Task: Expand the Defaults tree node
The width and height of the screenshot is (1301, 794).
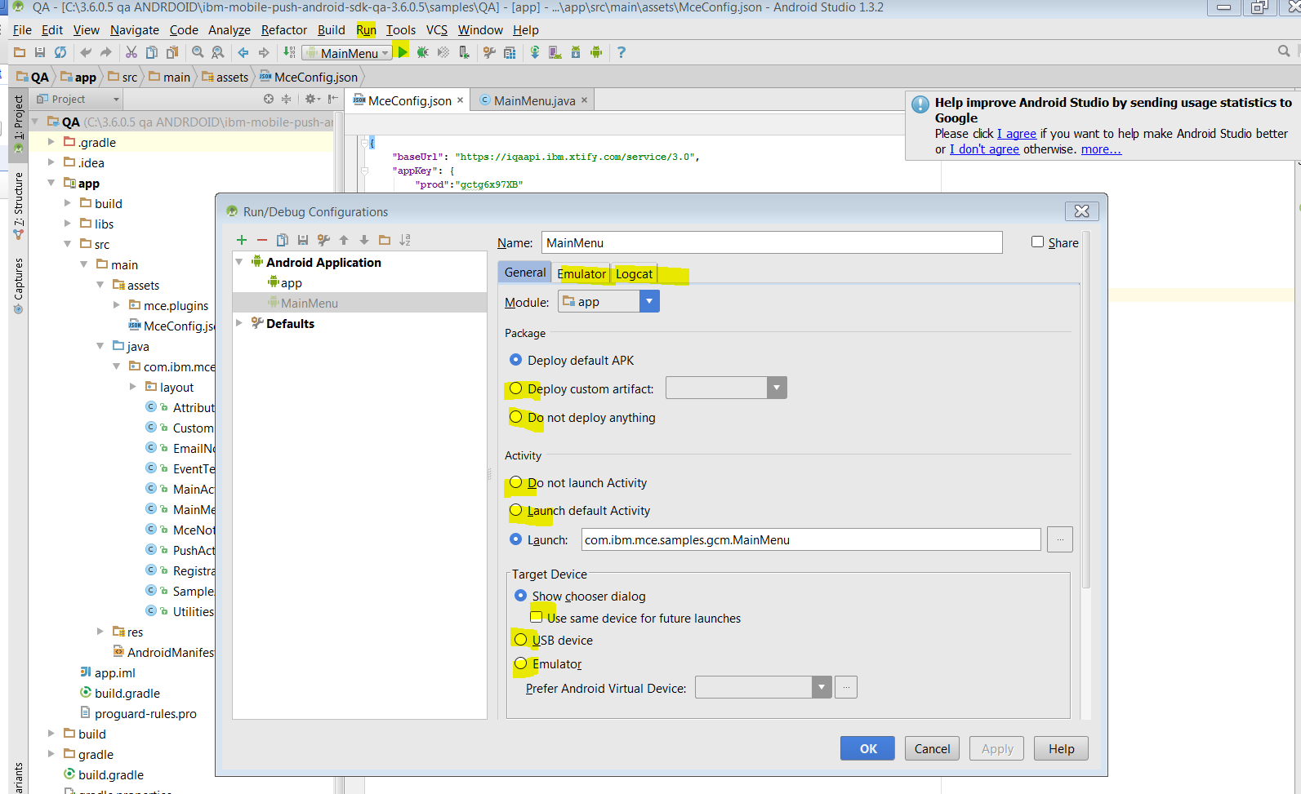Action: click(x=239, y=323)
